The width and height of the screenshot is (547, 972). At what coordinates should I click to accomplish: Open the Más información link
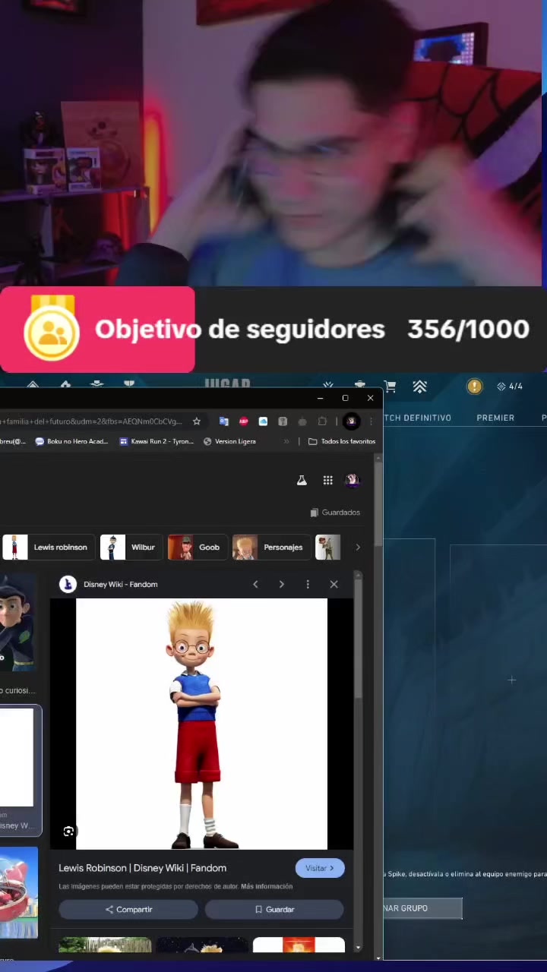[x=267, y=886]
